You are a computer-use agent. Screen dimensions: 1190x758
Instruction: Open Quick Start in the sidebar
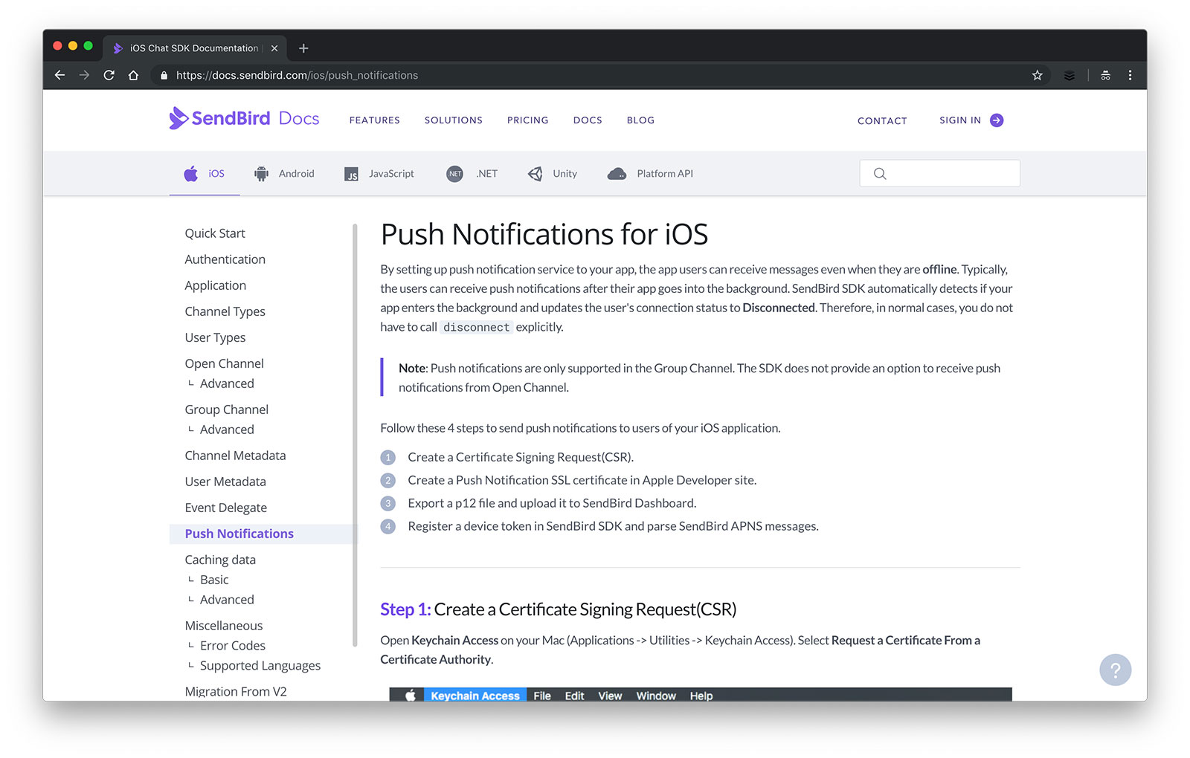tap(215, 233)
